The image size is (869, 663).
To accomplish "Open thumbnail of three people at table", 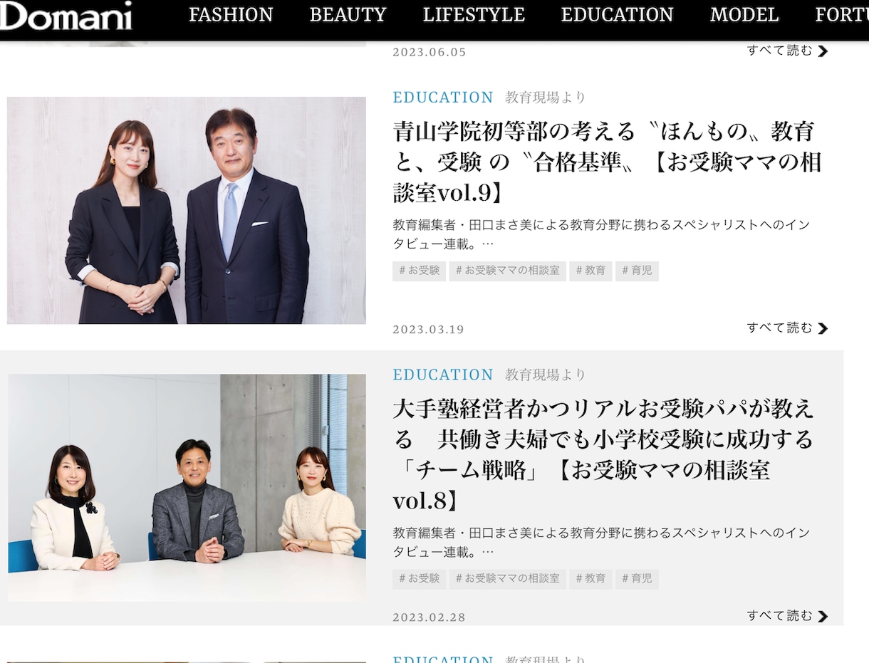I will pos(187,488).
